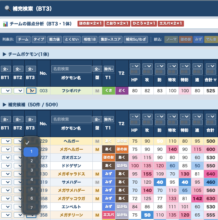Viewport: 218px width, 220px height.
Task: Toggle the チーム column display button
Action: pyautogui.click(x=23, y=39)
